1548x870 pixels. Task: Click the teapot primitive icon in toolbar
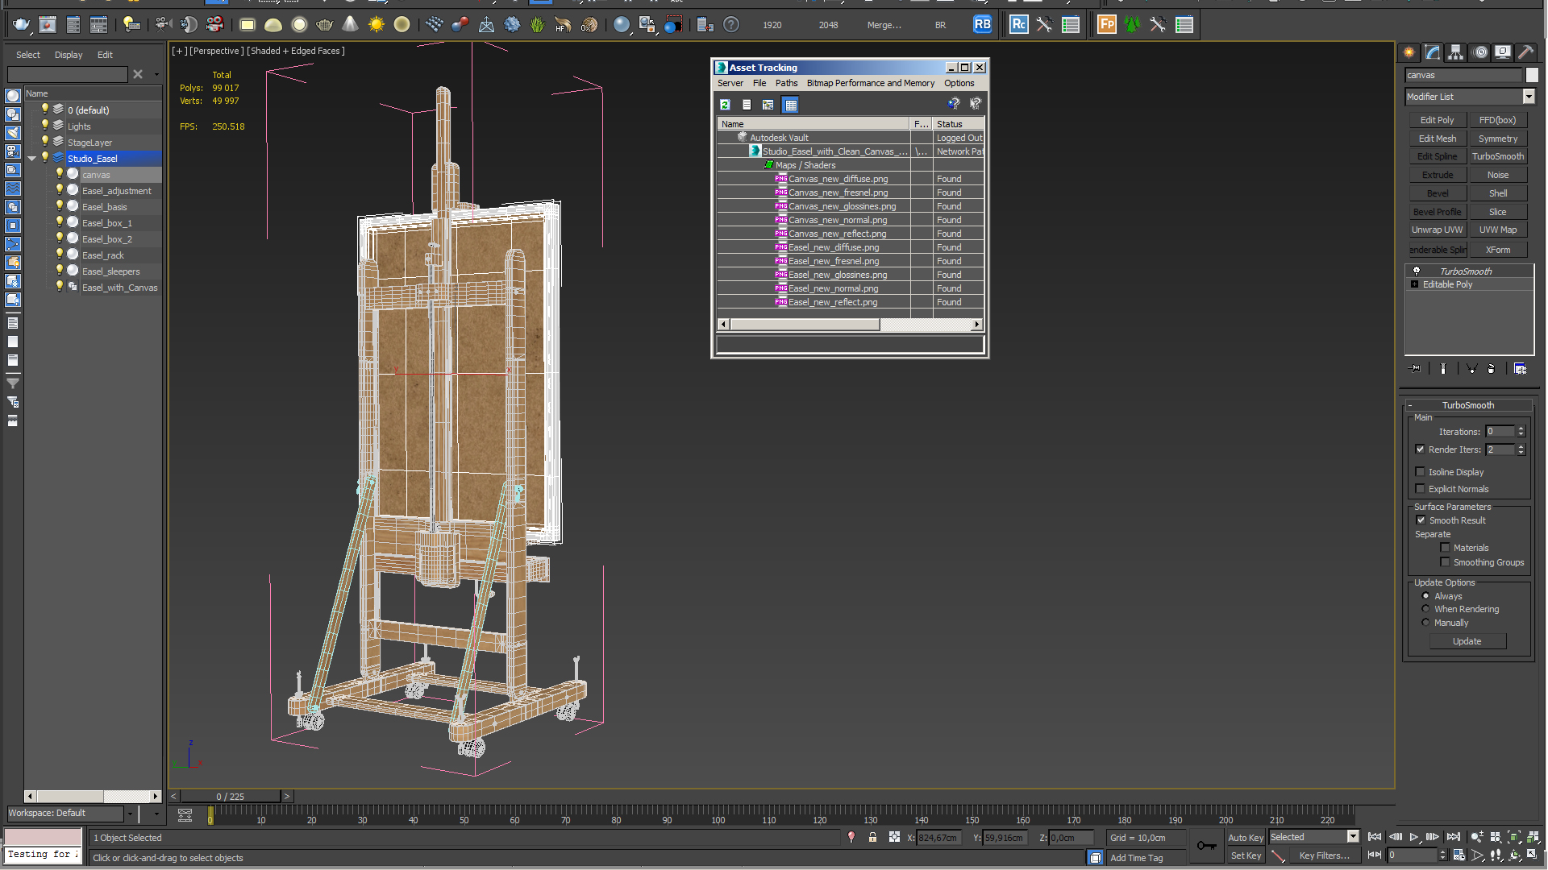click(x=324, y=25)
